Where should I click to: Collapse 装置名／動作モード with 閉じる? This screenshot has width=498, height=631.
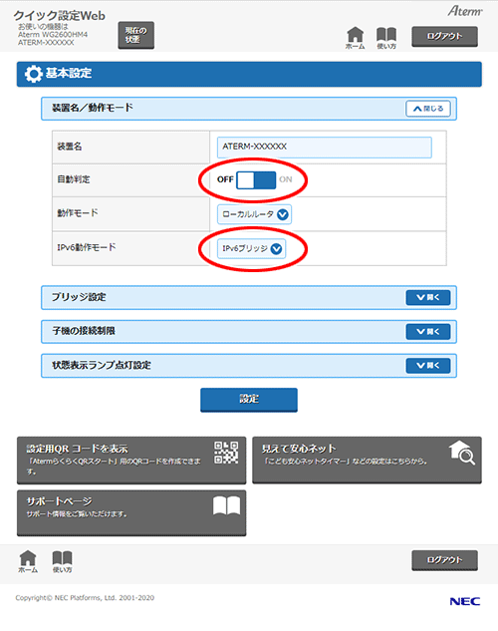pos(428,109)
